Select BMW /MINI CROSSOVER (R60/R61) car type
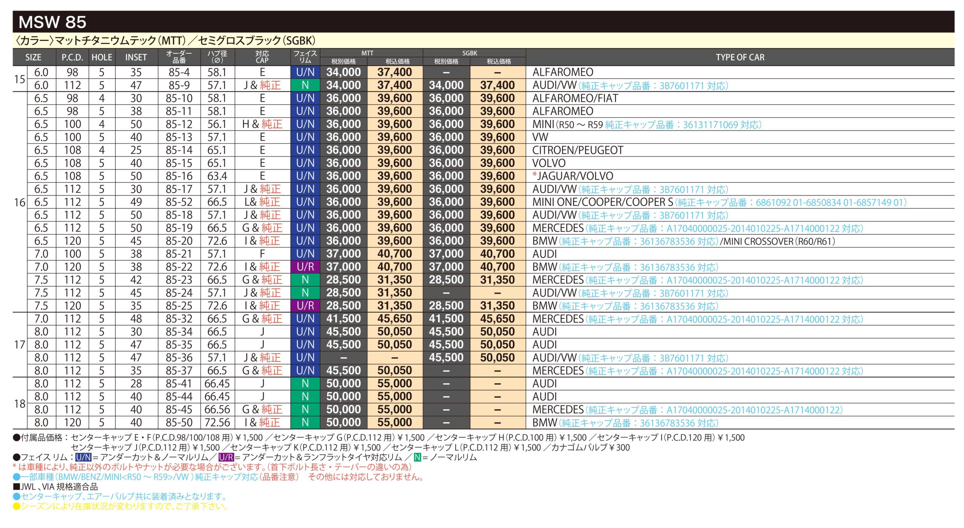The width and height of the screenshot is (964, 528). tap(683, 241)
